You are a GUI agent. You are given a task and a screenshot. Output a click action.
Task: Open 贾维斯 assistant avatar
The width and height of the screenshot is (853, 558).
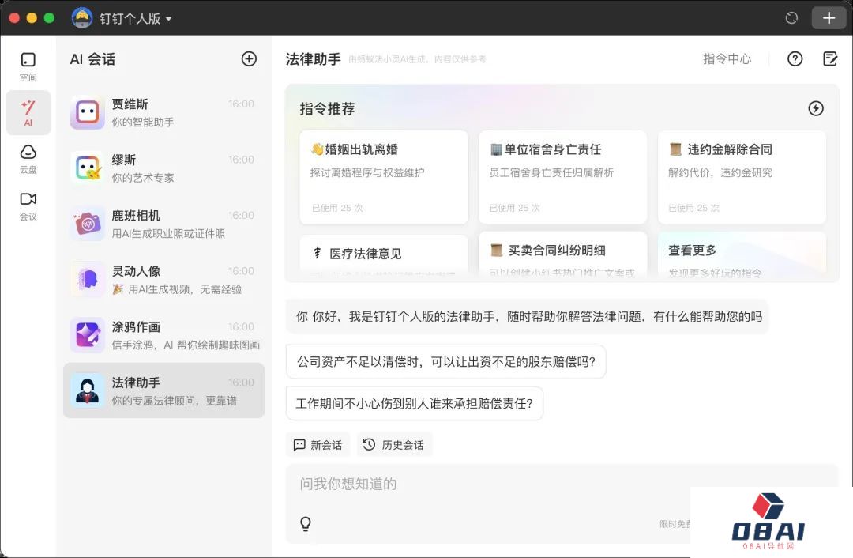coord(87,113)
